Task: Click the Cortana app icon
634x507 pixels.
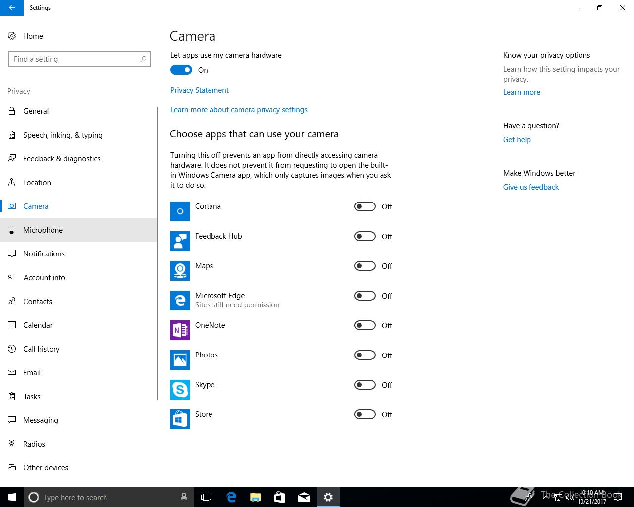Action: (x=180, y=211)
